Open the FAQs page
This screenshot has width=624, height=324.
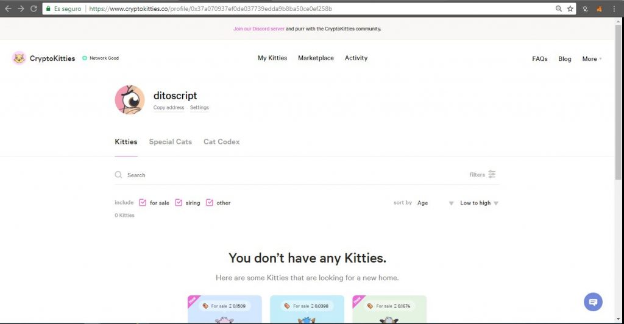(540, 59)
